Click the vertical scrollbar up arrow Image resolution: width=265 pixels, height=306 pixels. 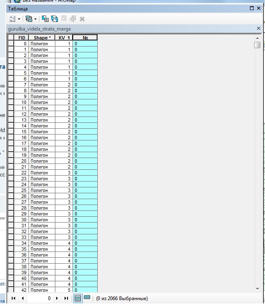tap(257, 38)
